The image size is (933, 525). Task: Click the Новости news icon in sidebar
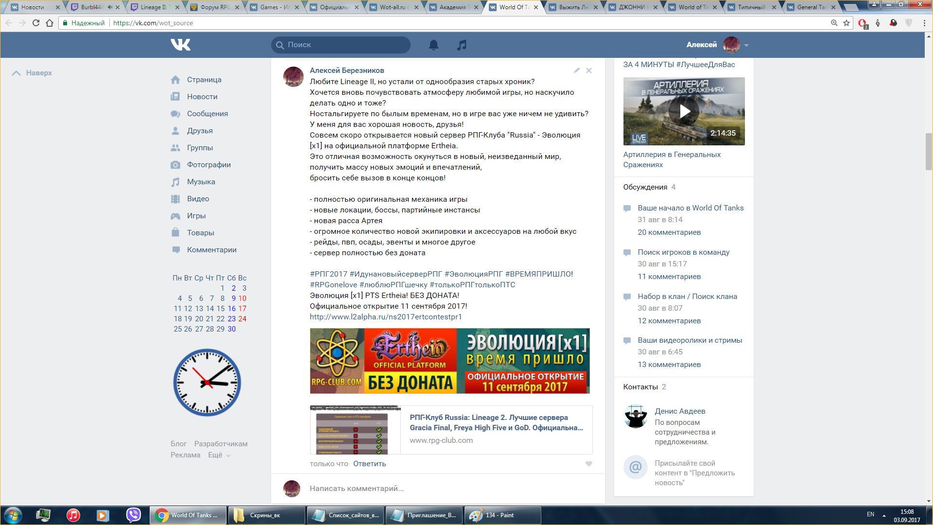click(175, 97)
